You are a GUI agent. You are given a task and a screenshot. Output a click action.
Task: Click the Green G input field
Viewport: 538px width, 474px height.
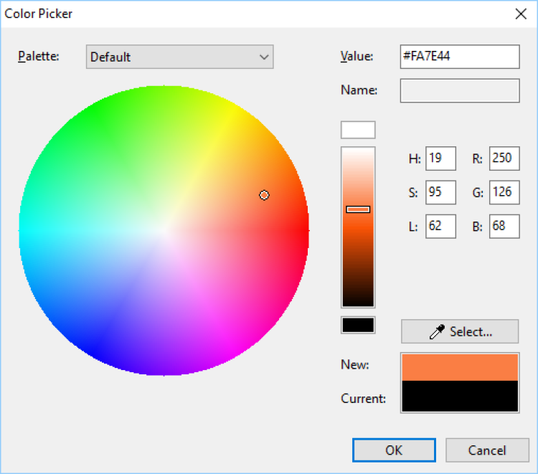(x=504, y=192)
